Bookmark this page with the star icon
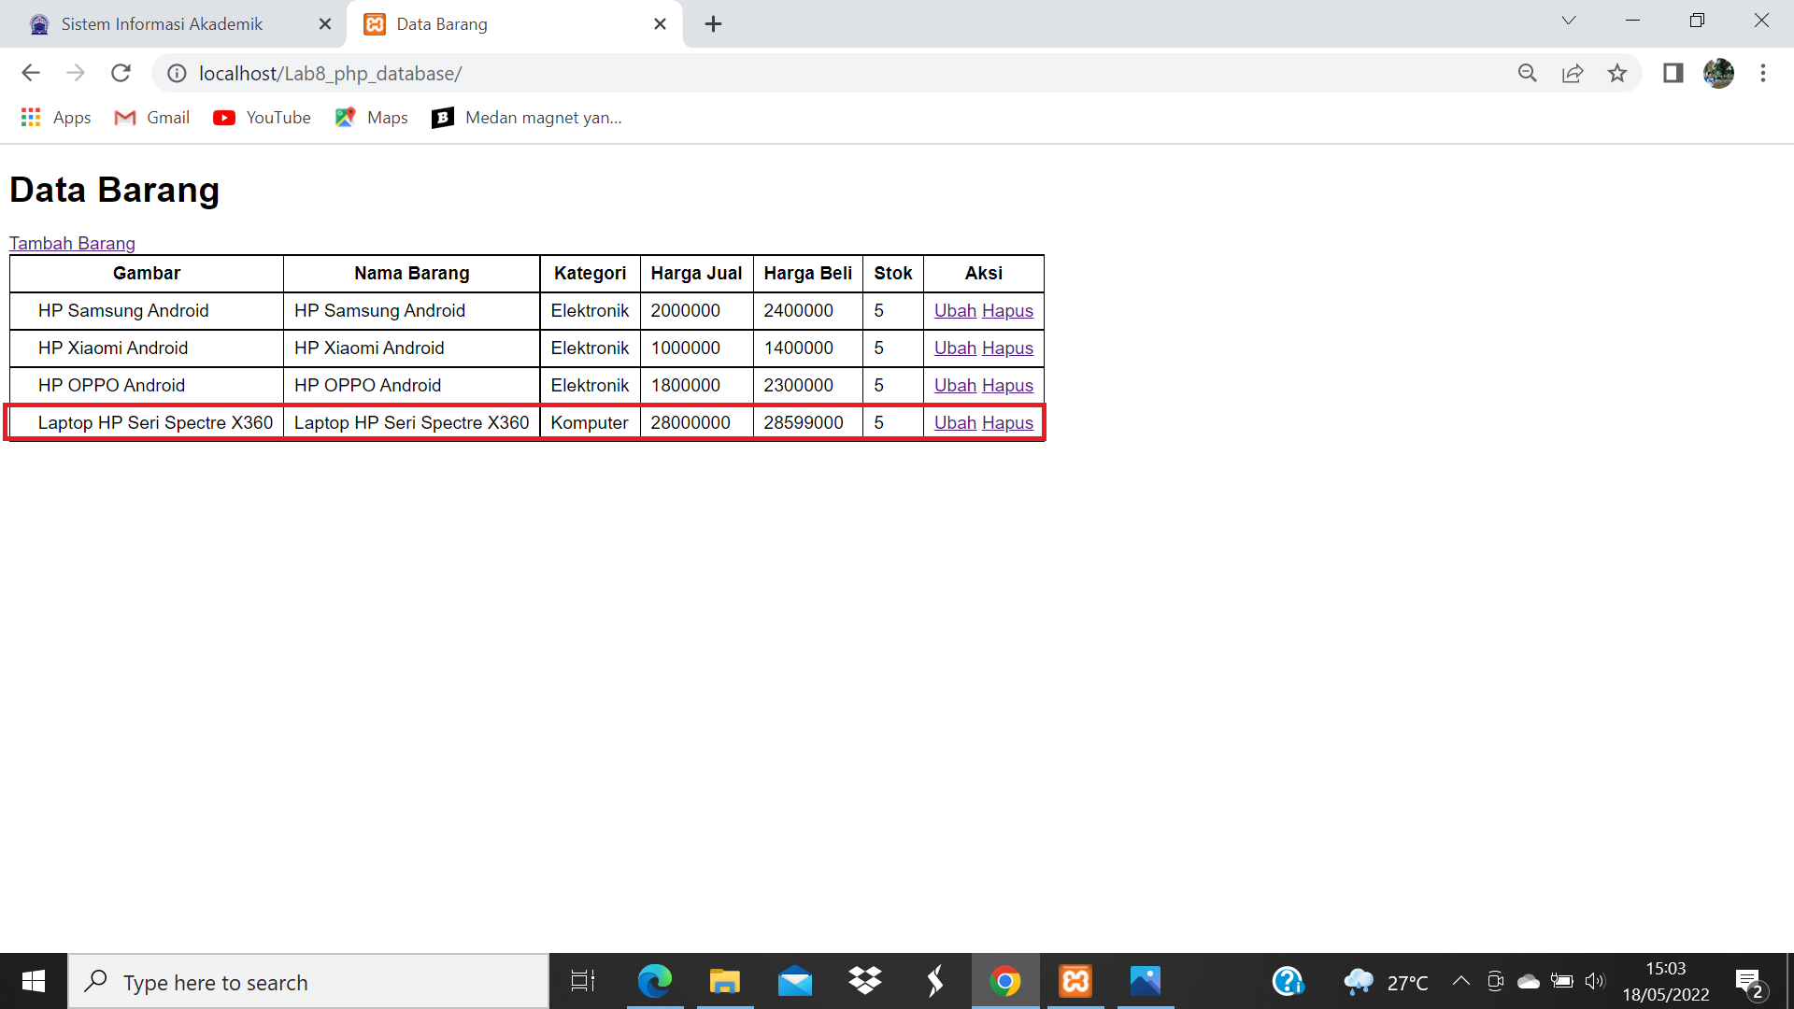Screen dimensions: 1794x1009 [x=1617, y=73]
